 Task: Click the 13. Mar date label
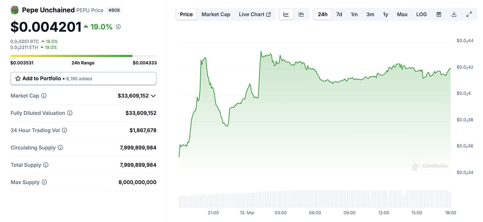click(x=246, y=213)
